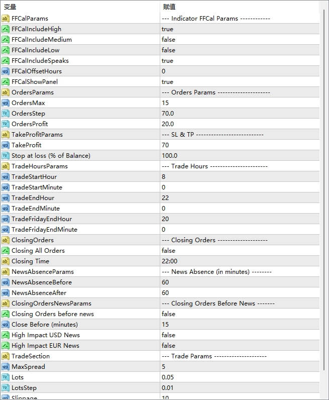Click the TradeStartMinute variable name
Screen dimensions: 329x400
click(37, 187)
